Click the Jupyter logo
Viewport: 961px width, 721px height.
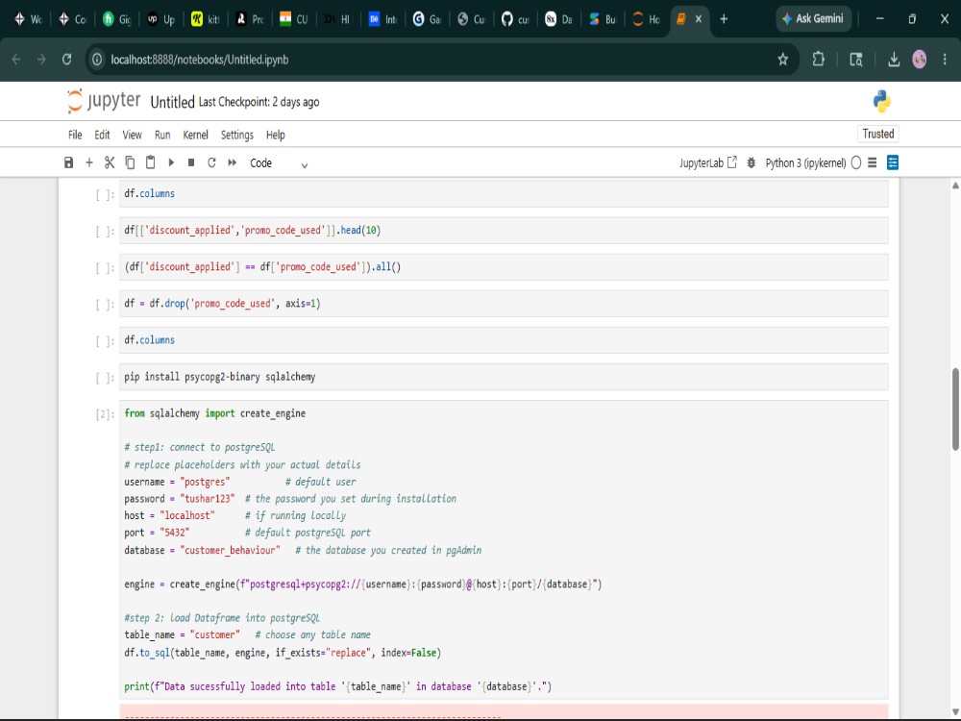point(104,101)
